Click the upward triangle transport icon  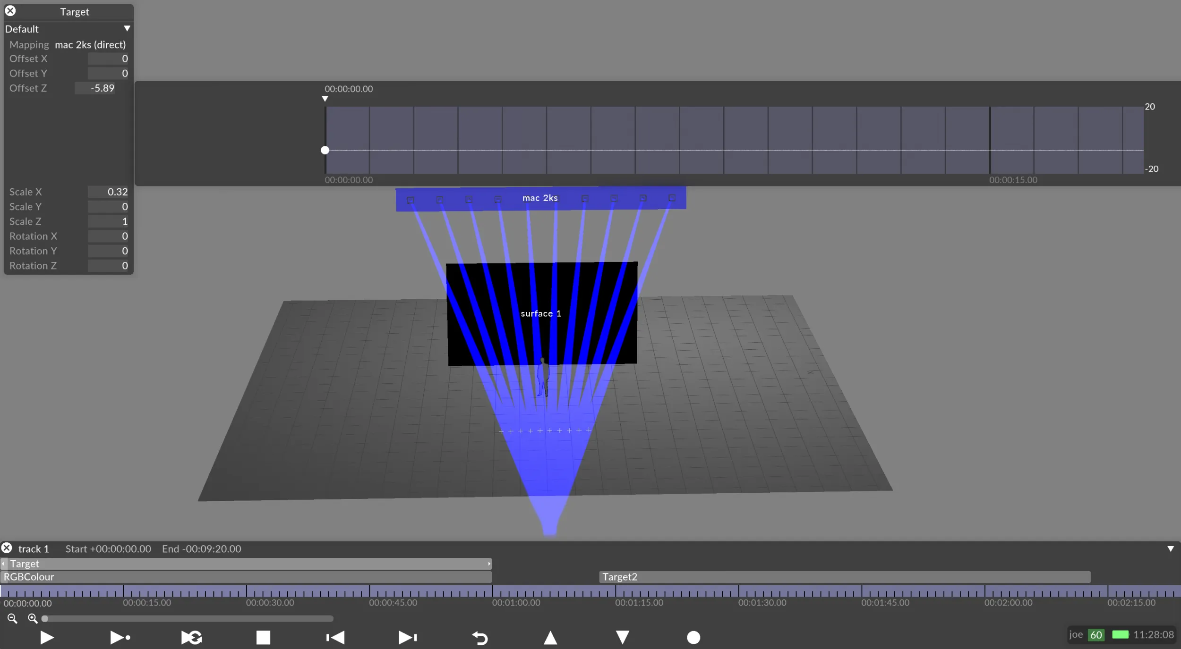[550, 638]
